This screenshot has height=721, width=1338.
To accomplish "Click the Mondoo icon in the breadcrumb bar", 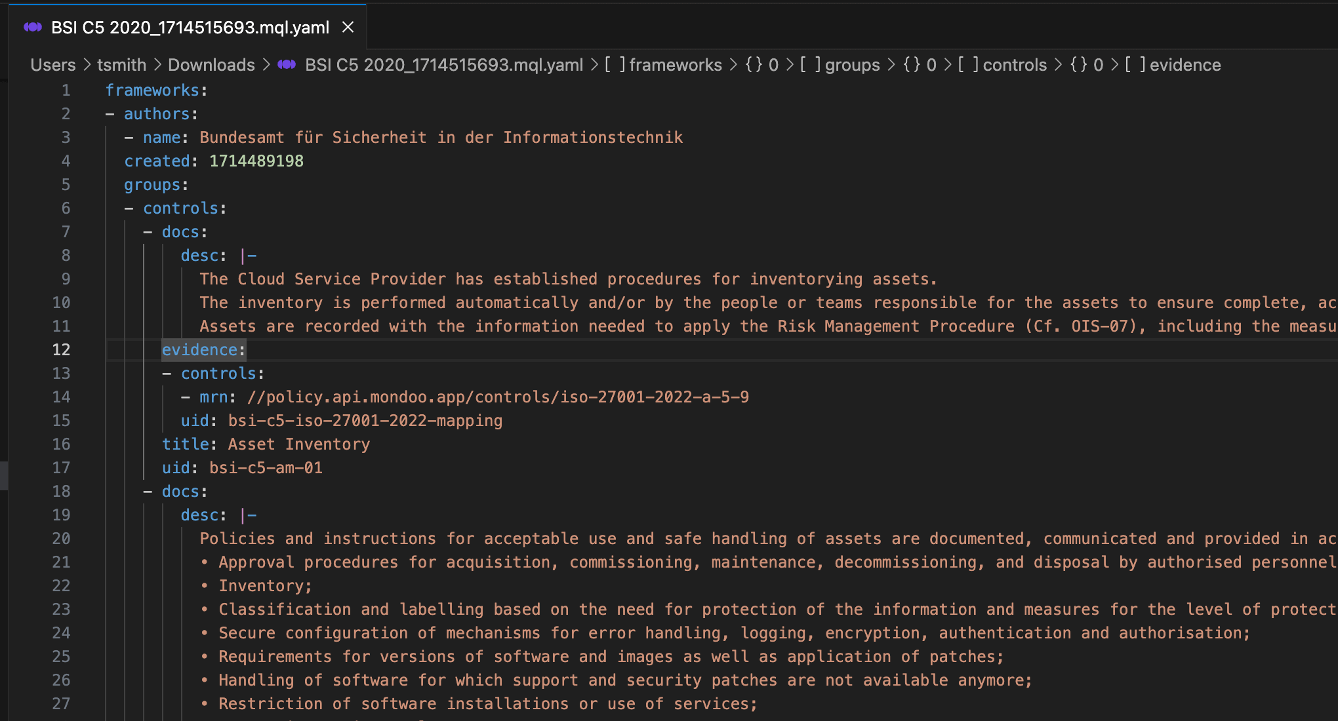I will pyautogui.click(x=287, y=65).
